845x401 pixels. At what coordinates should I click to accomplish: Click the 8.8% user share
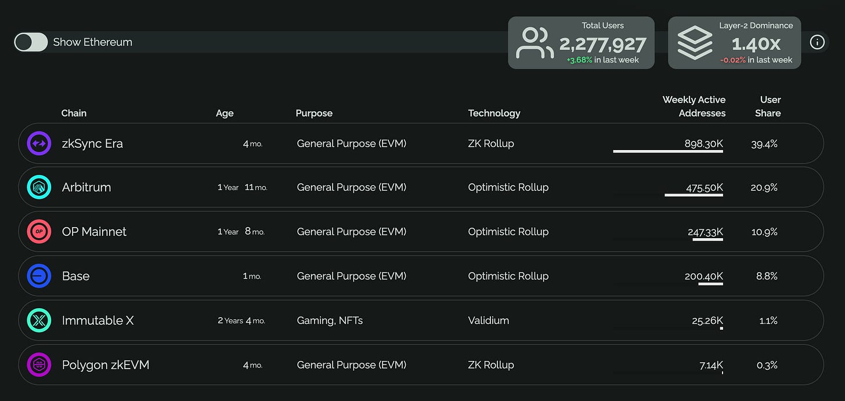(767, 276)
